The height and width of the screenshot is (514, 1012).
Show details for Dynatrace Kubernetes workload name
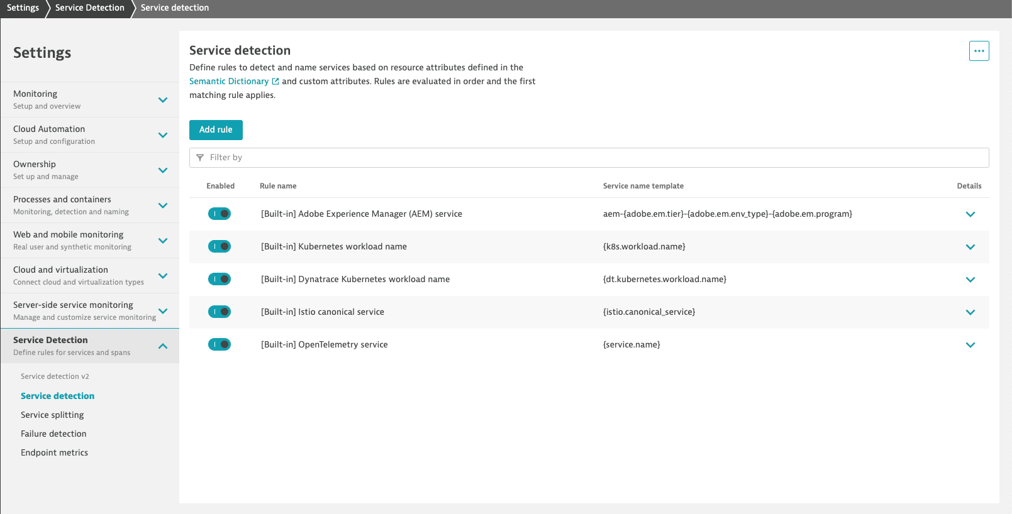click(x=970, y=280)
